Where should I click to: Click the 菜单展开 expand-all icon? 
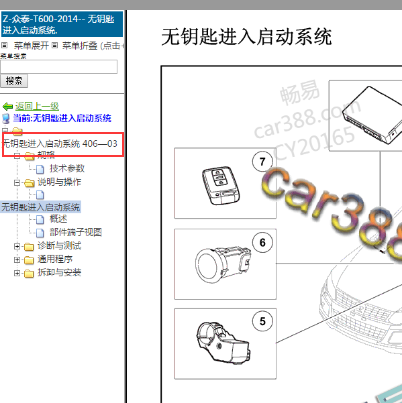[5, 46]
